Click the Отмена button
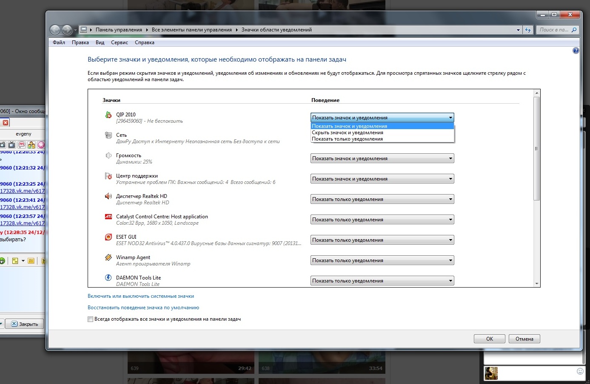The height and width of the screenshot is (384, 590). [x=524, y=339]
